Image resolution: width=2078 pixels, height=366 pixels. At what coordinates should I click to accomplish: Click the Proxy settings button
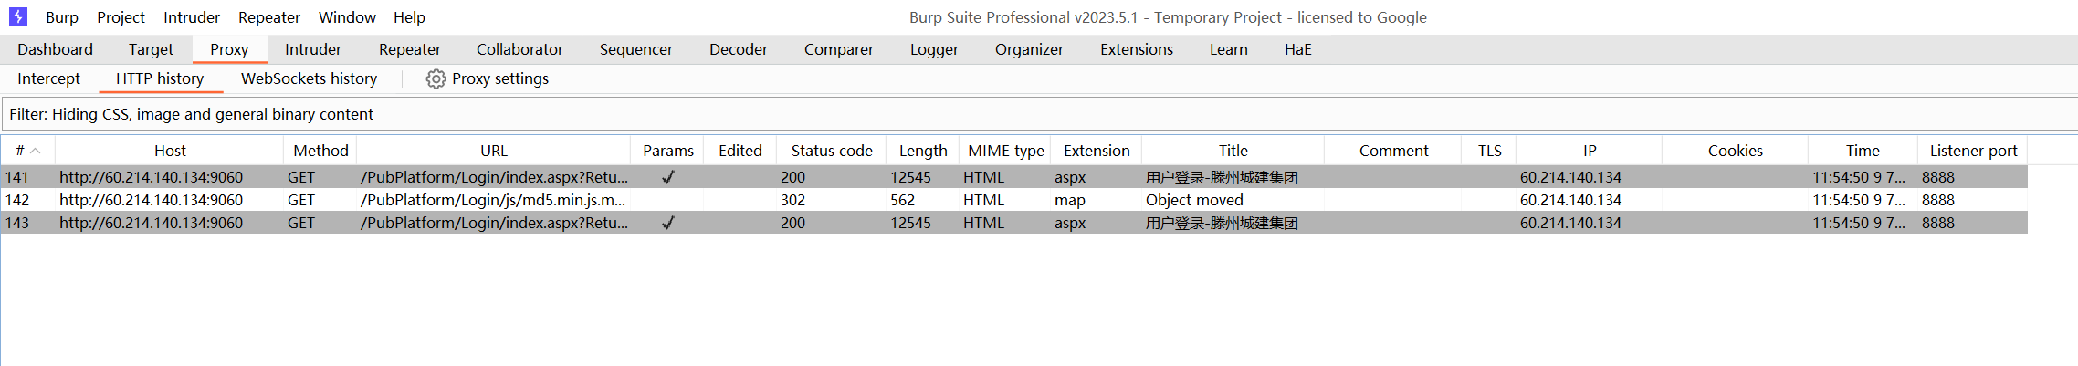click(488, 78)
